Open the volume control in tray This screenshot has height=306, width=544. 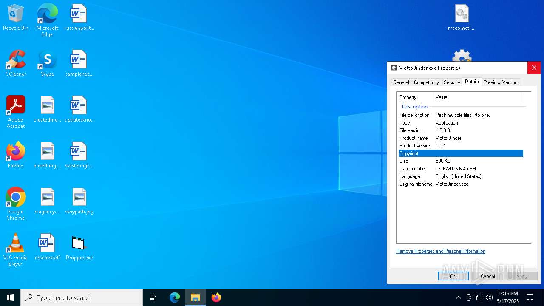click(x=489, y=297)
